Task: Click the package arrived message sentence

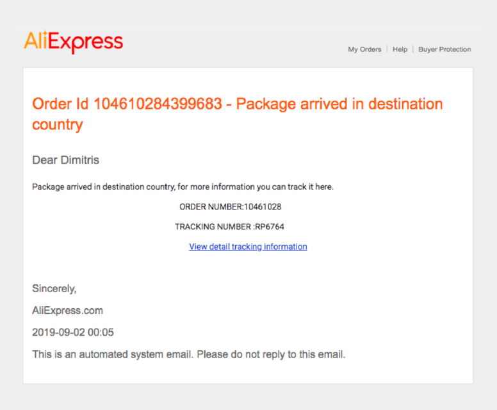Action: [183, 187]
